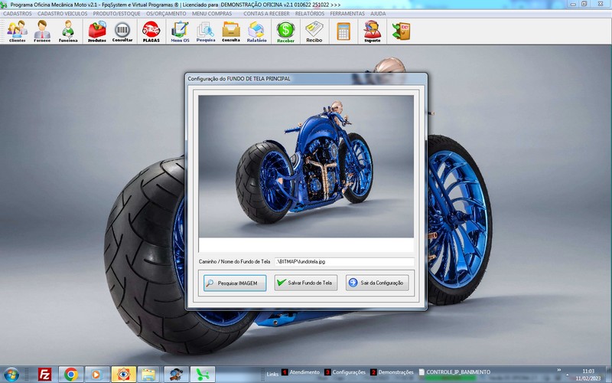The image size is (612, 383).
Task: Click the Pesquisar IMAGEM button
Action: tap(235, 283)
